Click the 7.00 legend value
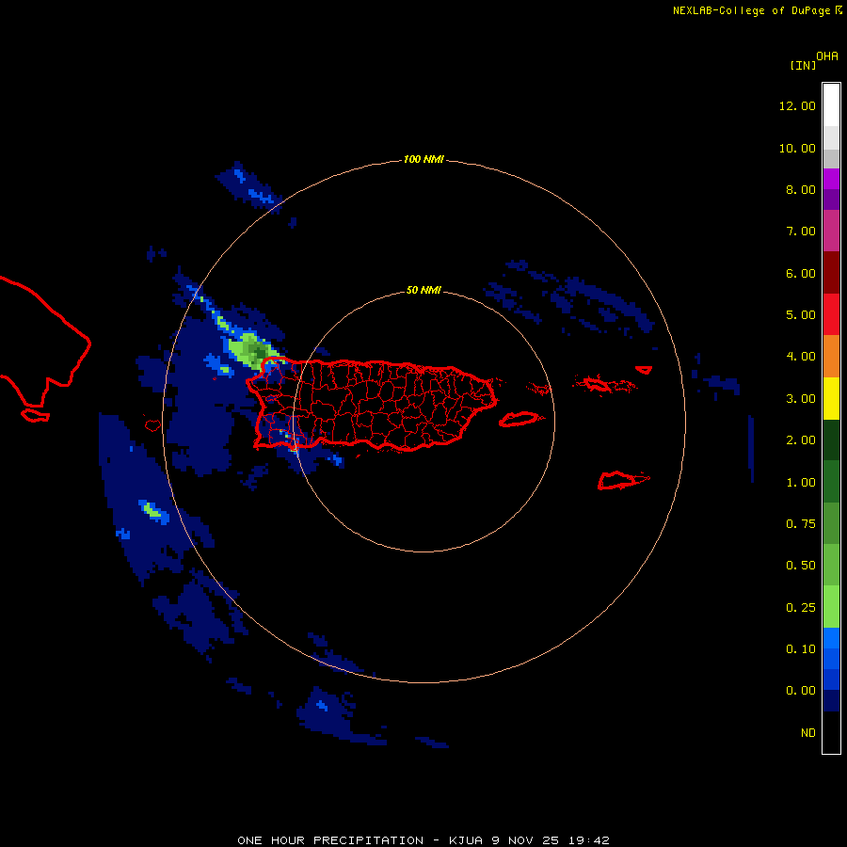Viewport: 847px width, 847px height. (801, 232)
